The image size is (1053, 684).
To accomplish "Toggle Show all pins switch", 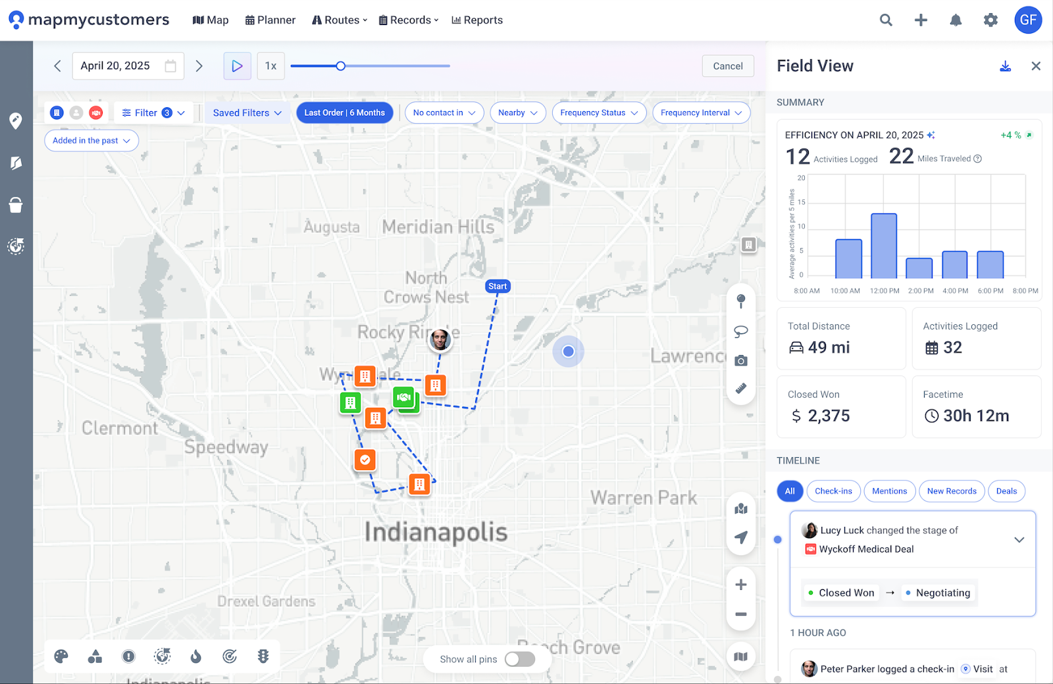I will [520, 659].
